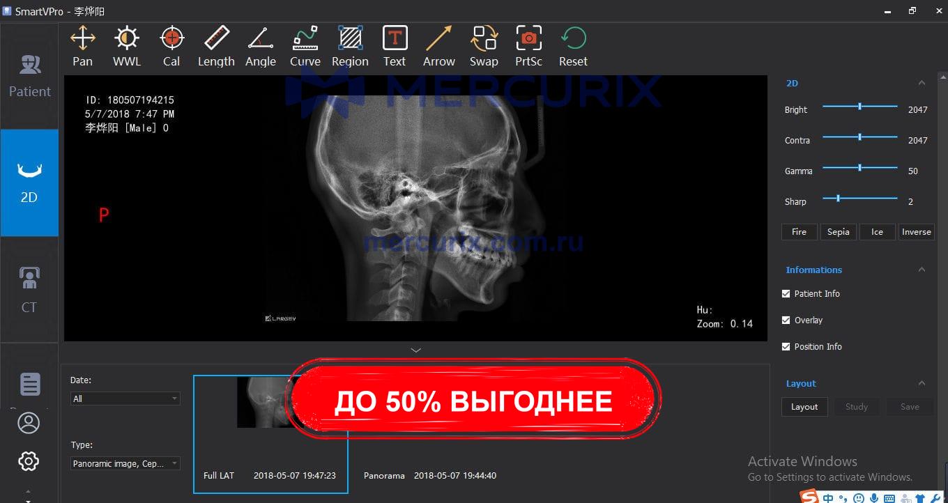Open the user account icon
The height and width of the screenshot is (503, 948).
(29, 423)
